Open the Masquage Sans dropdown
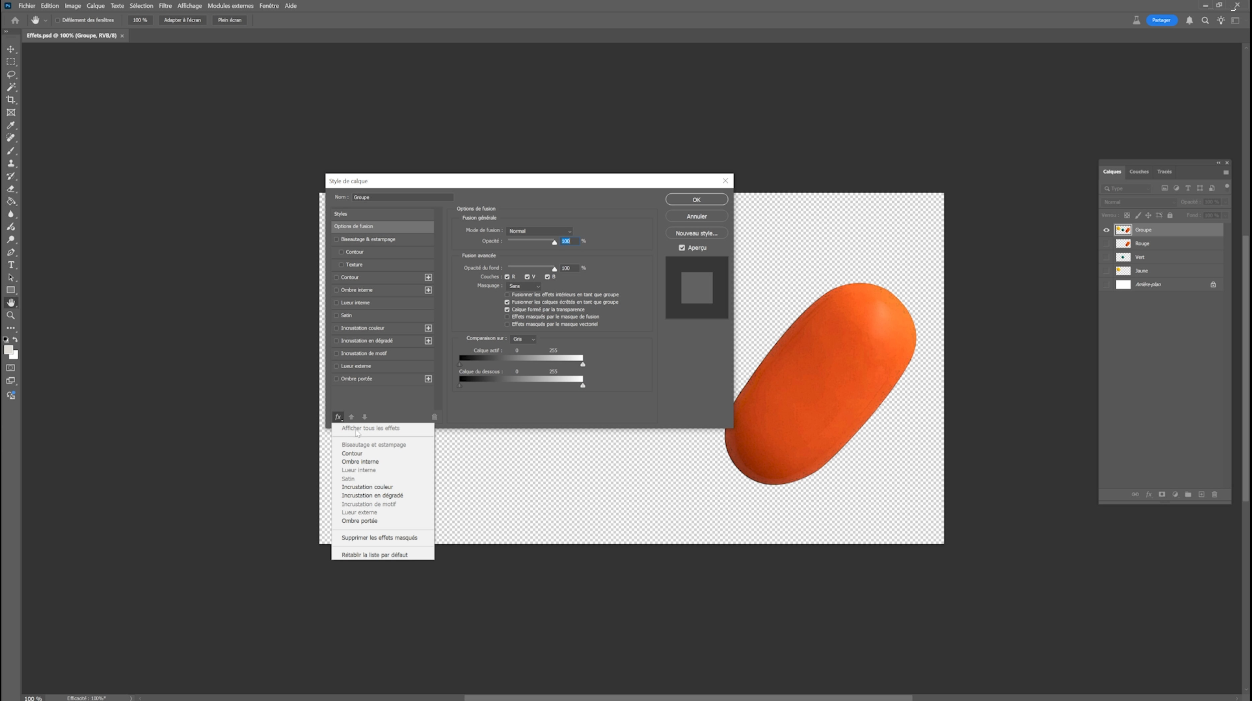Screen dimensions: 1252x701 pos(523,286)
